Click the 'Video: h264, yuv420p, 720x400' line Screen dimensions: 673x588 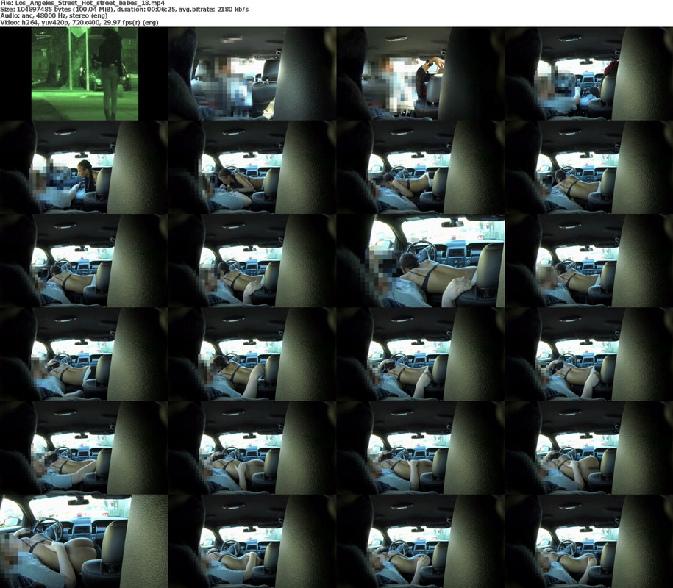79,22
